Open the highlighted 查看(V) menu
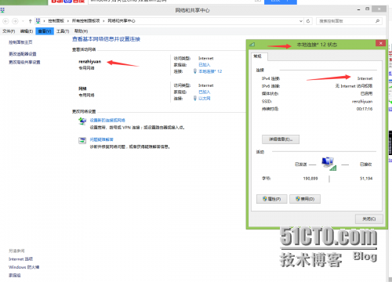The width and height of the screenshot is (392, 282). click(x=45, y=31)
